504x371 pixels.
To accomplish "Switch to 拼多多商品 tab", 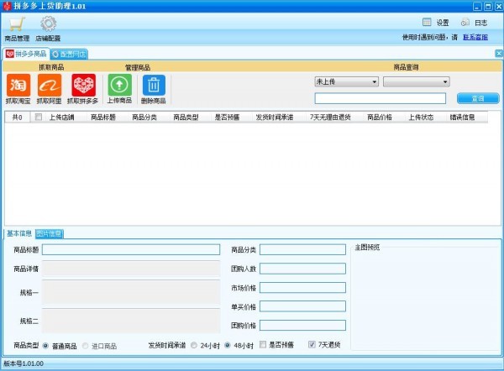I will (27, 54).
